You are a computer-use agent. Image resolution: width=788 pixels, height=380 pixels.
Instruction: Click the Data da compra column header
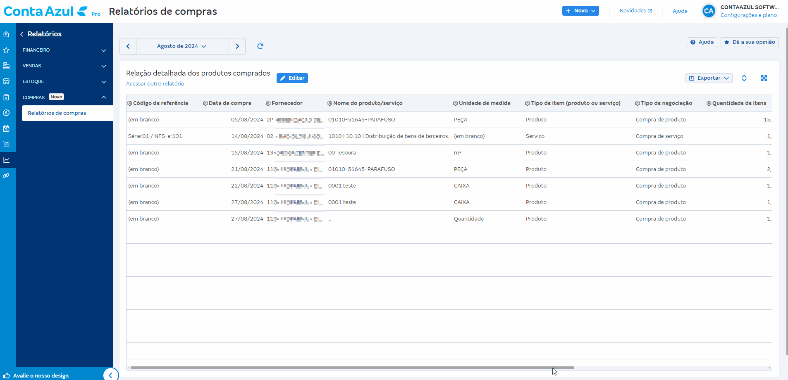tap(230, 103)
